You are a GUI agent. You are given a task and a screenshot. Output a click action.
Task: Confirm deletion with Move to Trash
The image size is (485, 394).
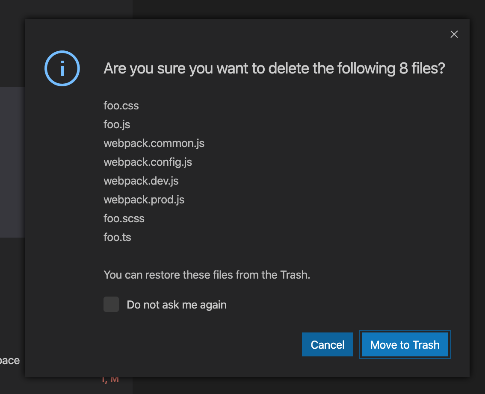[405, 344]
